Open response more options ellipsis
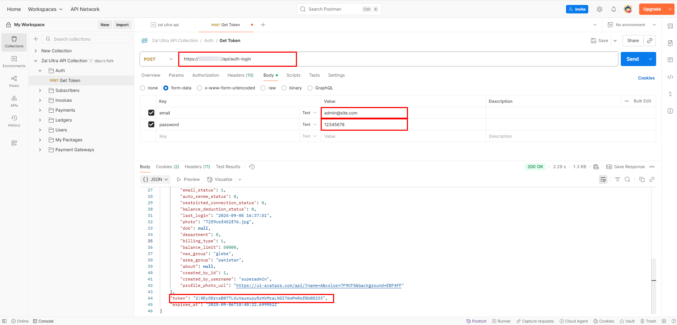Screen dimensions: 677x325 click(x=652, y=167)
